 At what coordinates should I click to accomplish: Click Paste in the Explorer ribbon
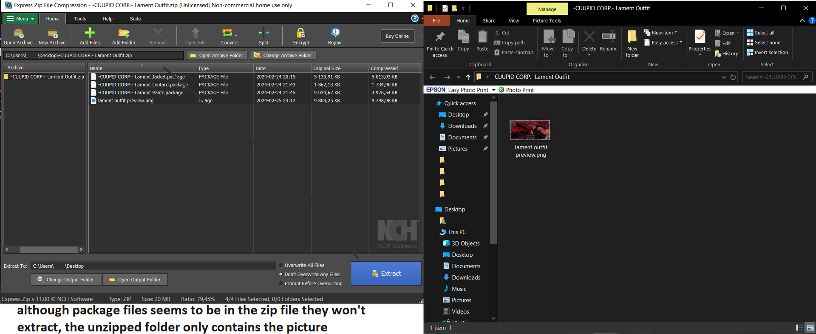pyautogui.click(x=482, y=41)
